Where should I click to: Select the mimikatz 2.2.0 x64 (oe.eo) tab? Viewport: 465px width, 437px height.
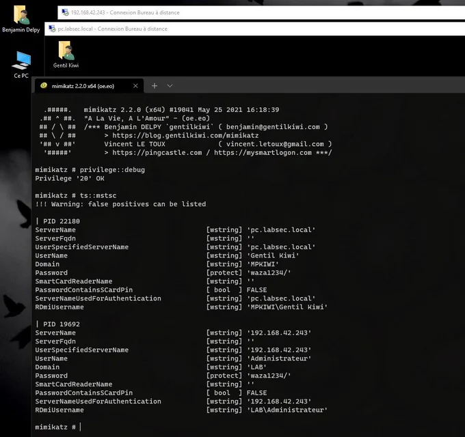pos(90,86)
